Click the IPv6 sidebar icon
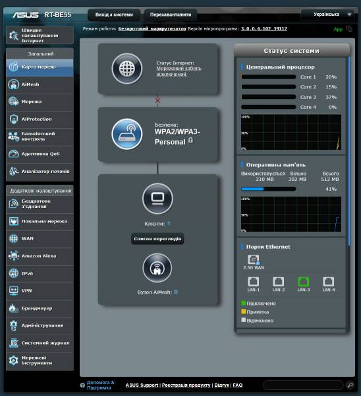Image resolution: width=361 pixels, height=396 pixels. point(14,273)
